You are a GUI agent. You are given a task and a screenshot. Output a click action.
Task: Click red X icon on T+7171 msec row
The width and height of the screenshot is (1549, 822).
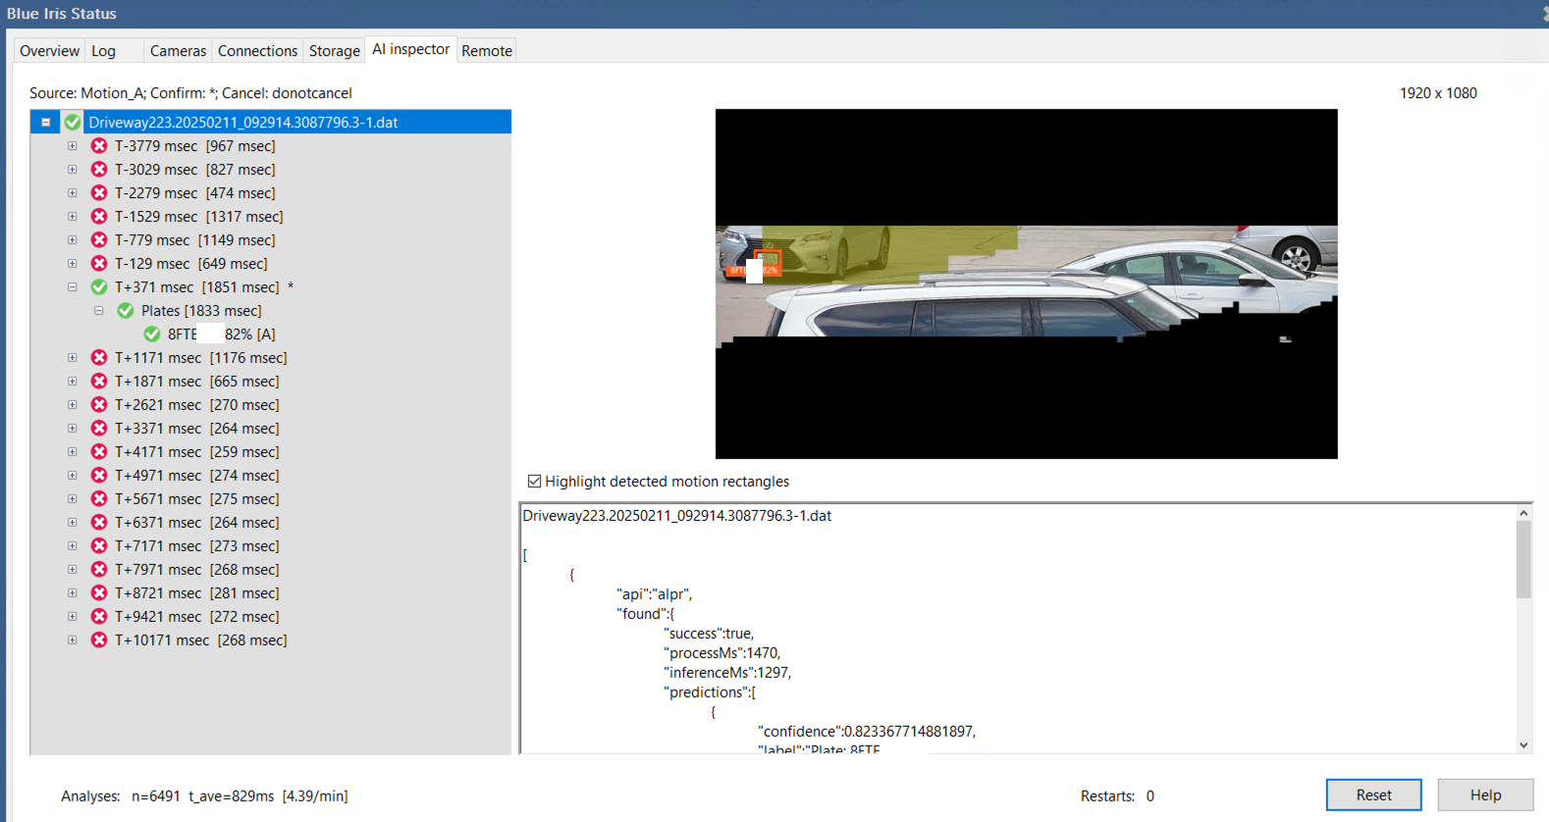[x=99, y=546]
